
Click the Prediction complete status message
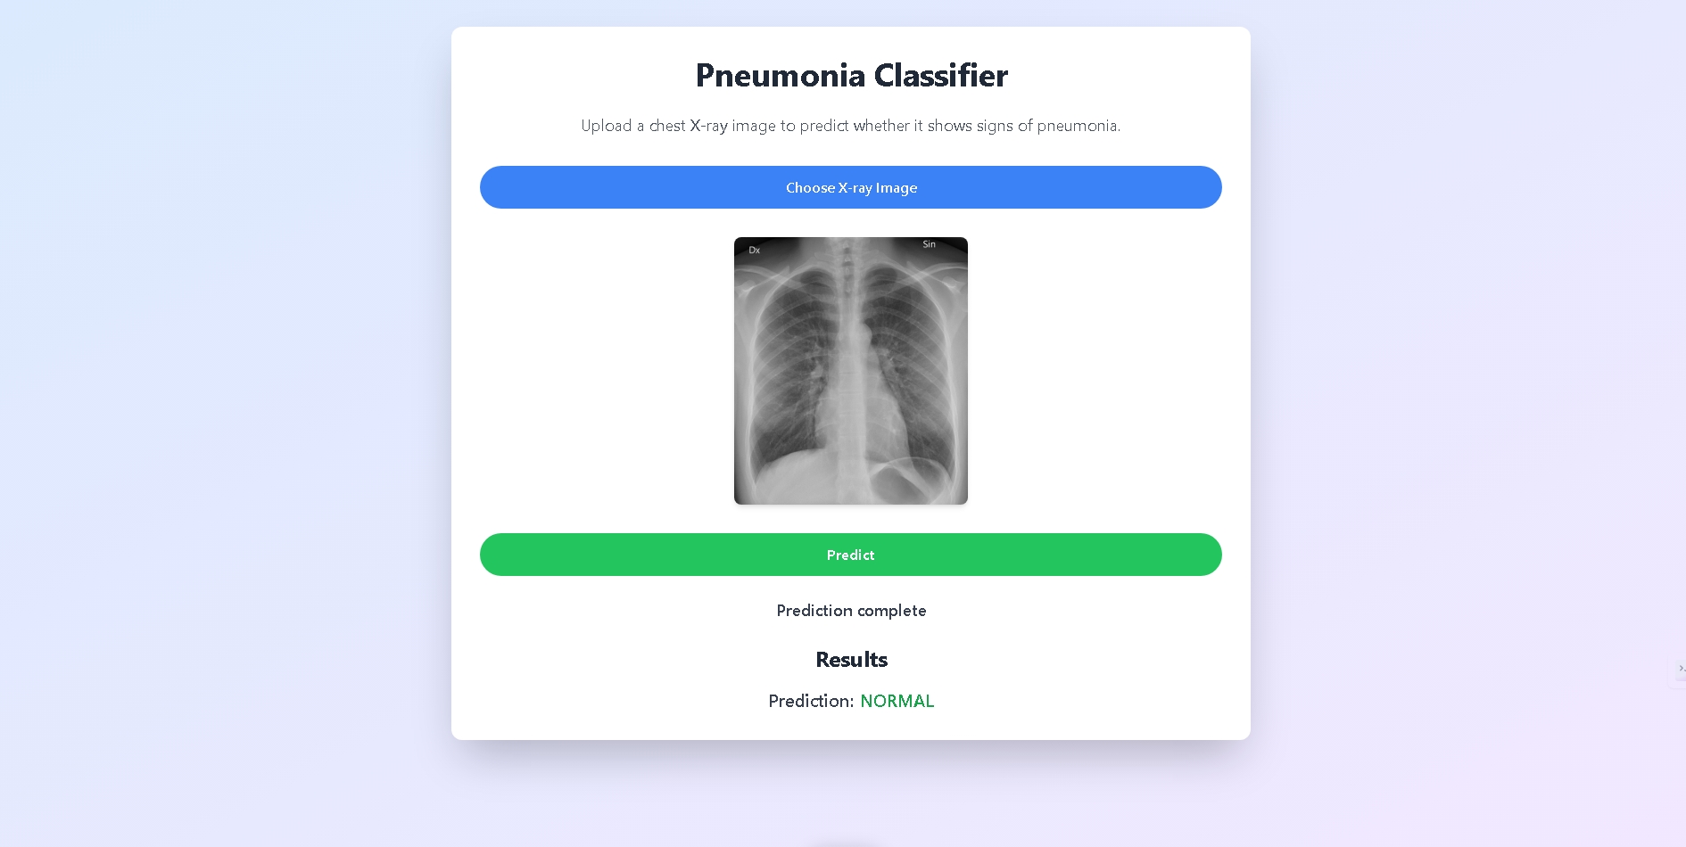[850, 611]
